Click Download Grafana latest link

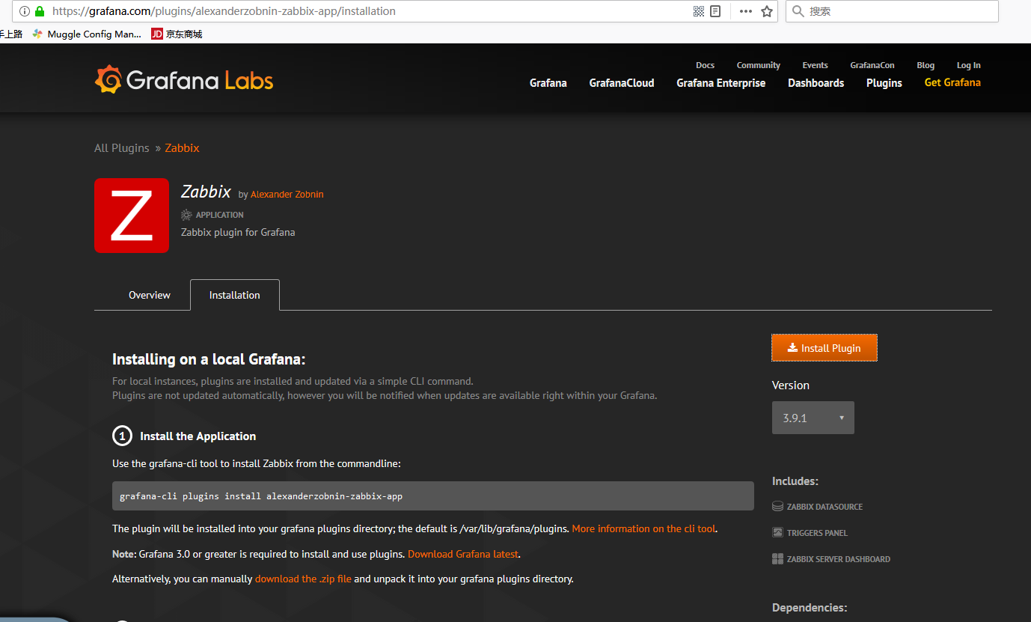pyautogui.click(x=463, y=554)
